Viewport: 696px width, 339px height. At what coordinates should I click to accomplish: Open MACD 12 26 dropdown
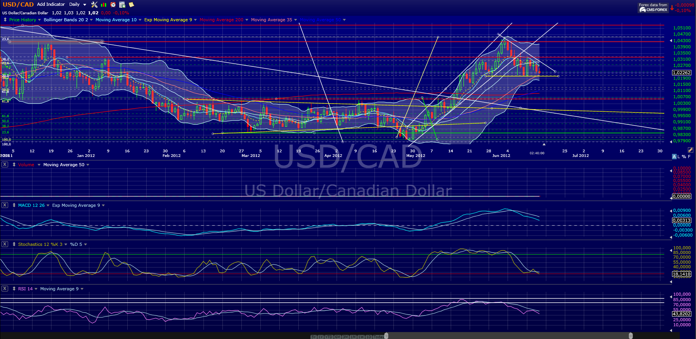coord(48,205)
